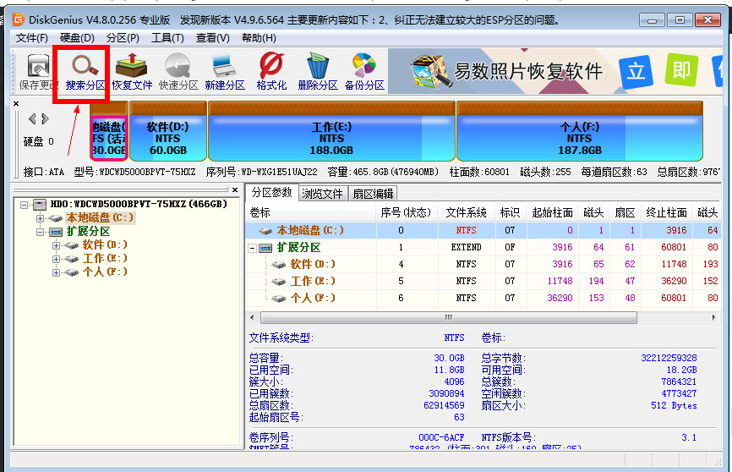Click the 序号(状态) column header

[x=407, y=212]
